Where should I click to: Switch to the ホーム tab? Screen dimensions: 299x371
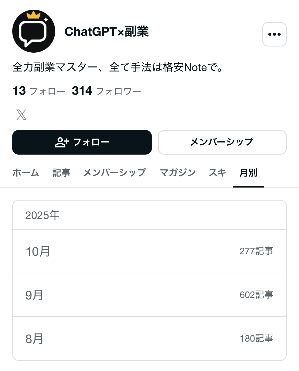[26, 173]
